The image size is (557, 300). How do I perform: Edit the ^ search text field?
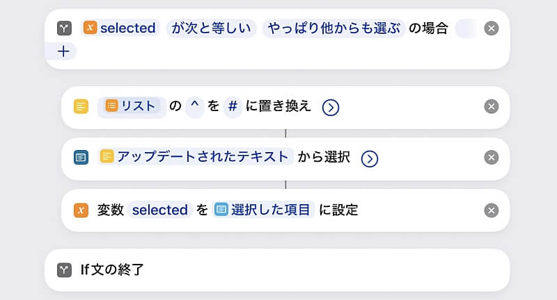195,106
